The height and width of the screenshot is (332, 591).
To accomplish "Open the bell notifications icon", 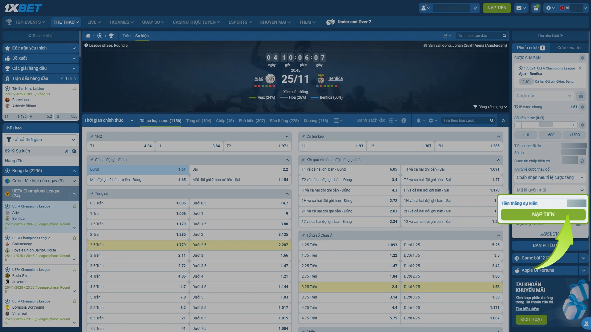I will pos(420,121).
